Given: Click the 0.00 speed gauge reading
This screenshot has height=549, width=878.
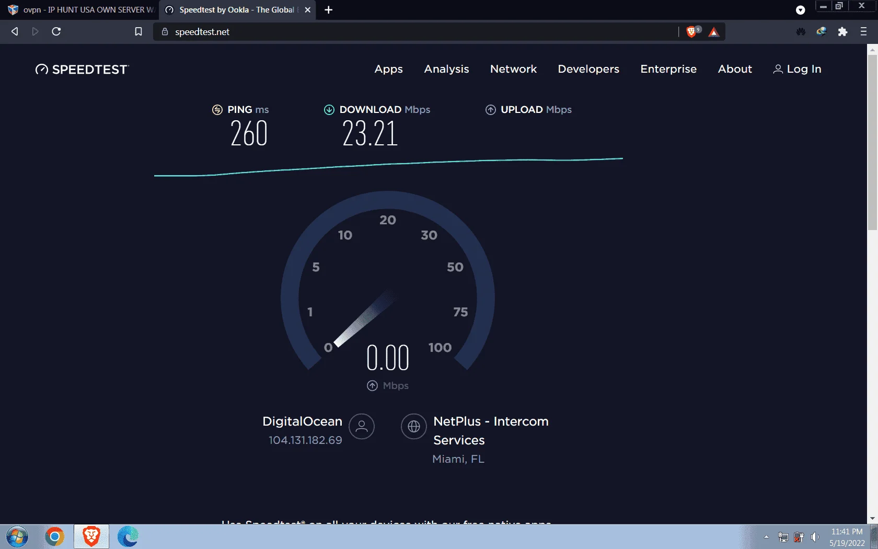Looking at the screenshot, I should [388, 358].
